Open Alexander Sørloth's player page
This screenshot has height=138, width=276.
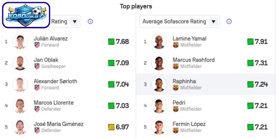pyautogui.click(x=55, y=81)
